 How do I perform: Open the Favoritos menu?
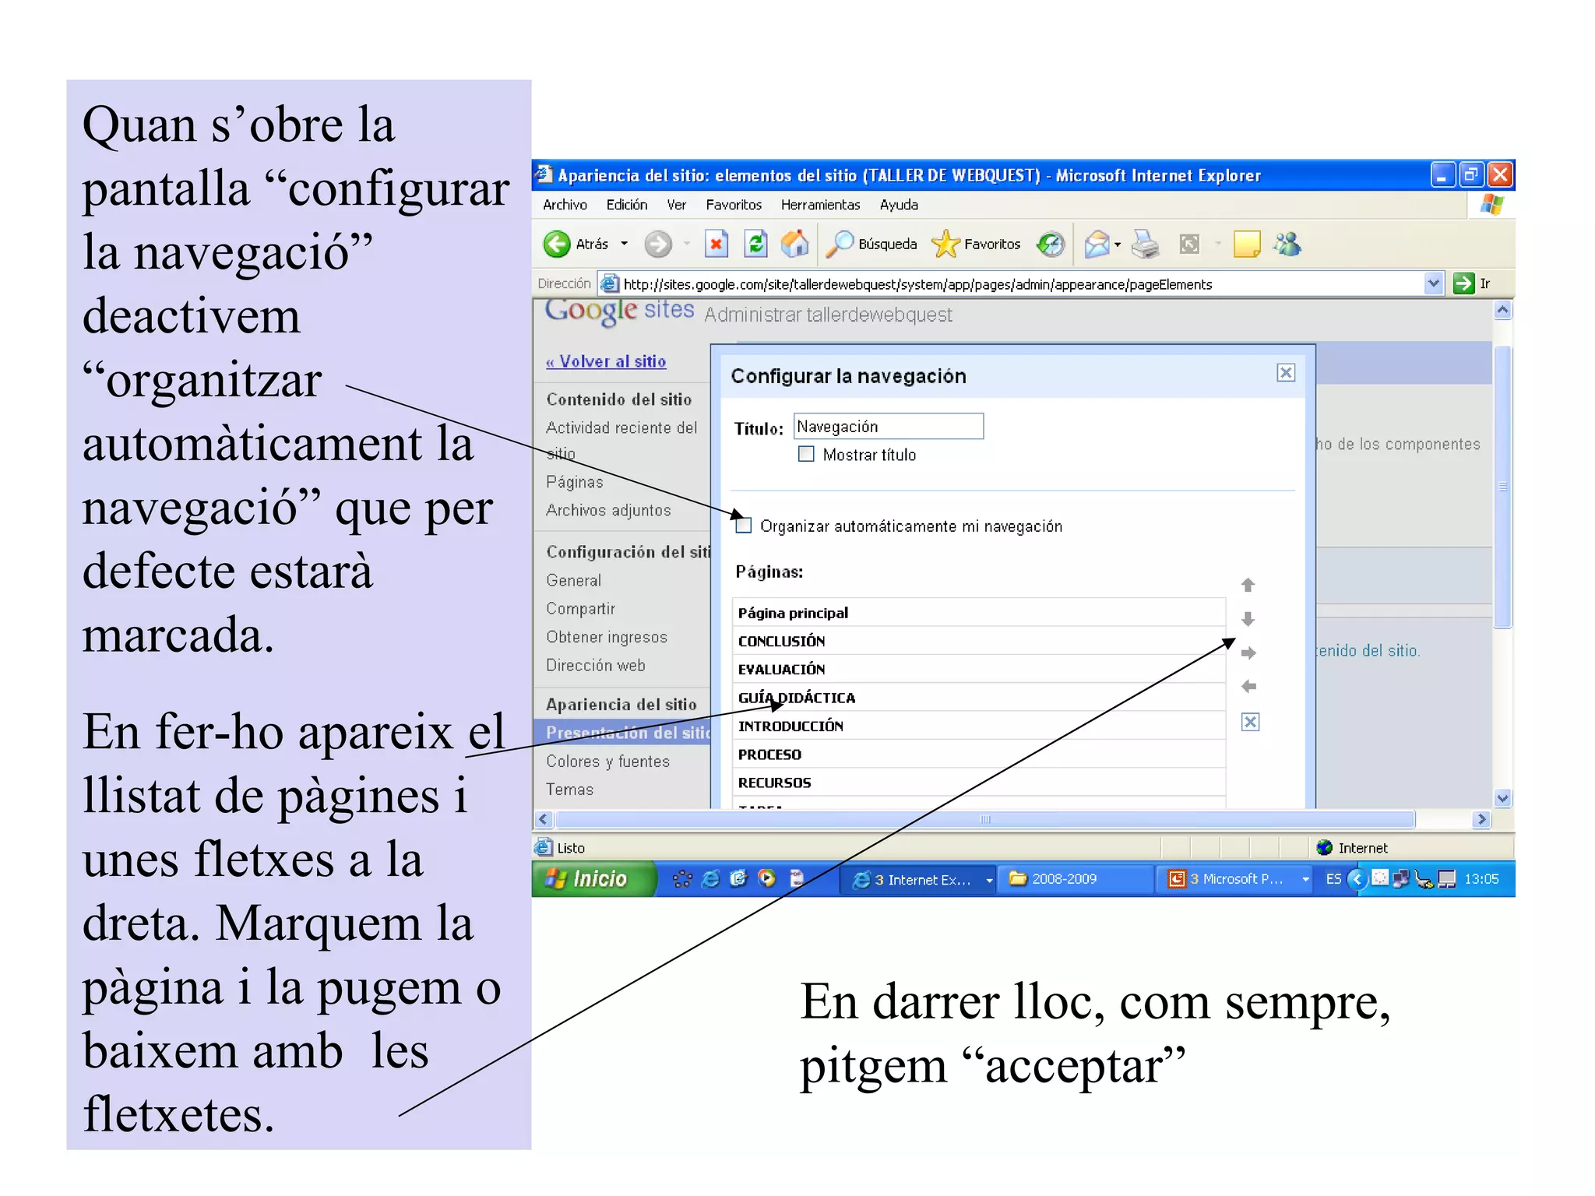[734, 205]
